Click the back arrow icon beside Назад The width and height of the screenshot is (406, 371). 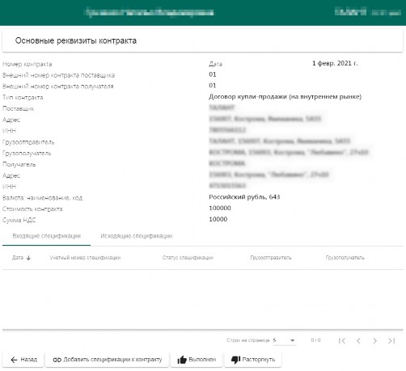click(14, 360)
